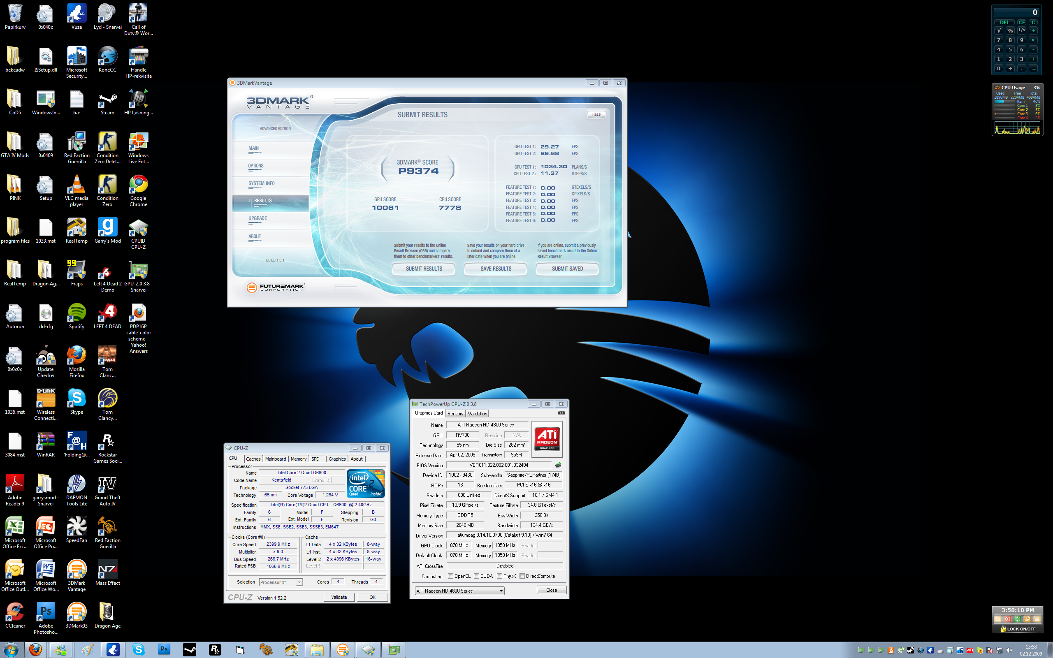Open the CPUID CPU-Z desktop shortcut
Viewport: 1053px width, 658px height.
[138, 234]
